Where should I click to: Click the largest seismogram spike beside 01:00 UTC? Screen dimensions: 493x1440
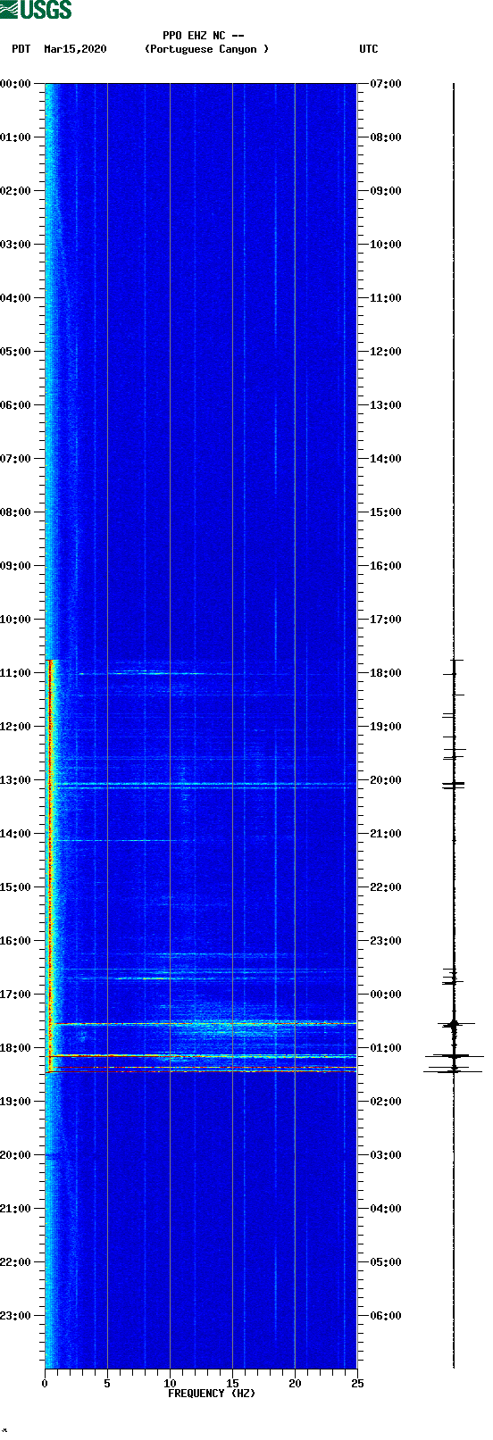coord(454,1056)
